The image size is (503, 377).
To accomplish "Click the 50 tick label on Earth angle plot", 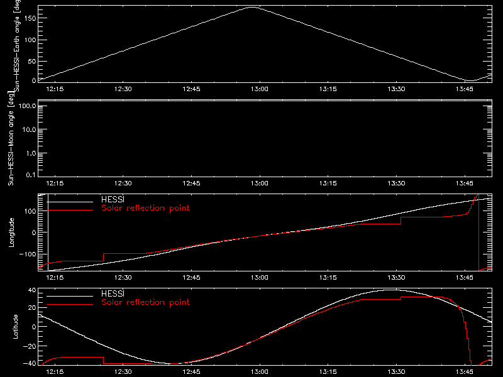I will coord(32,61).
